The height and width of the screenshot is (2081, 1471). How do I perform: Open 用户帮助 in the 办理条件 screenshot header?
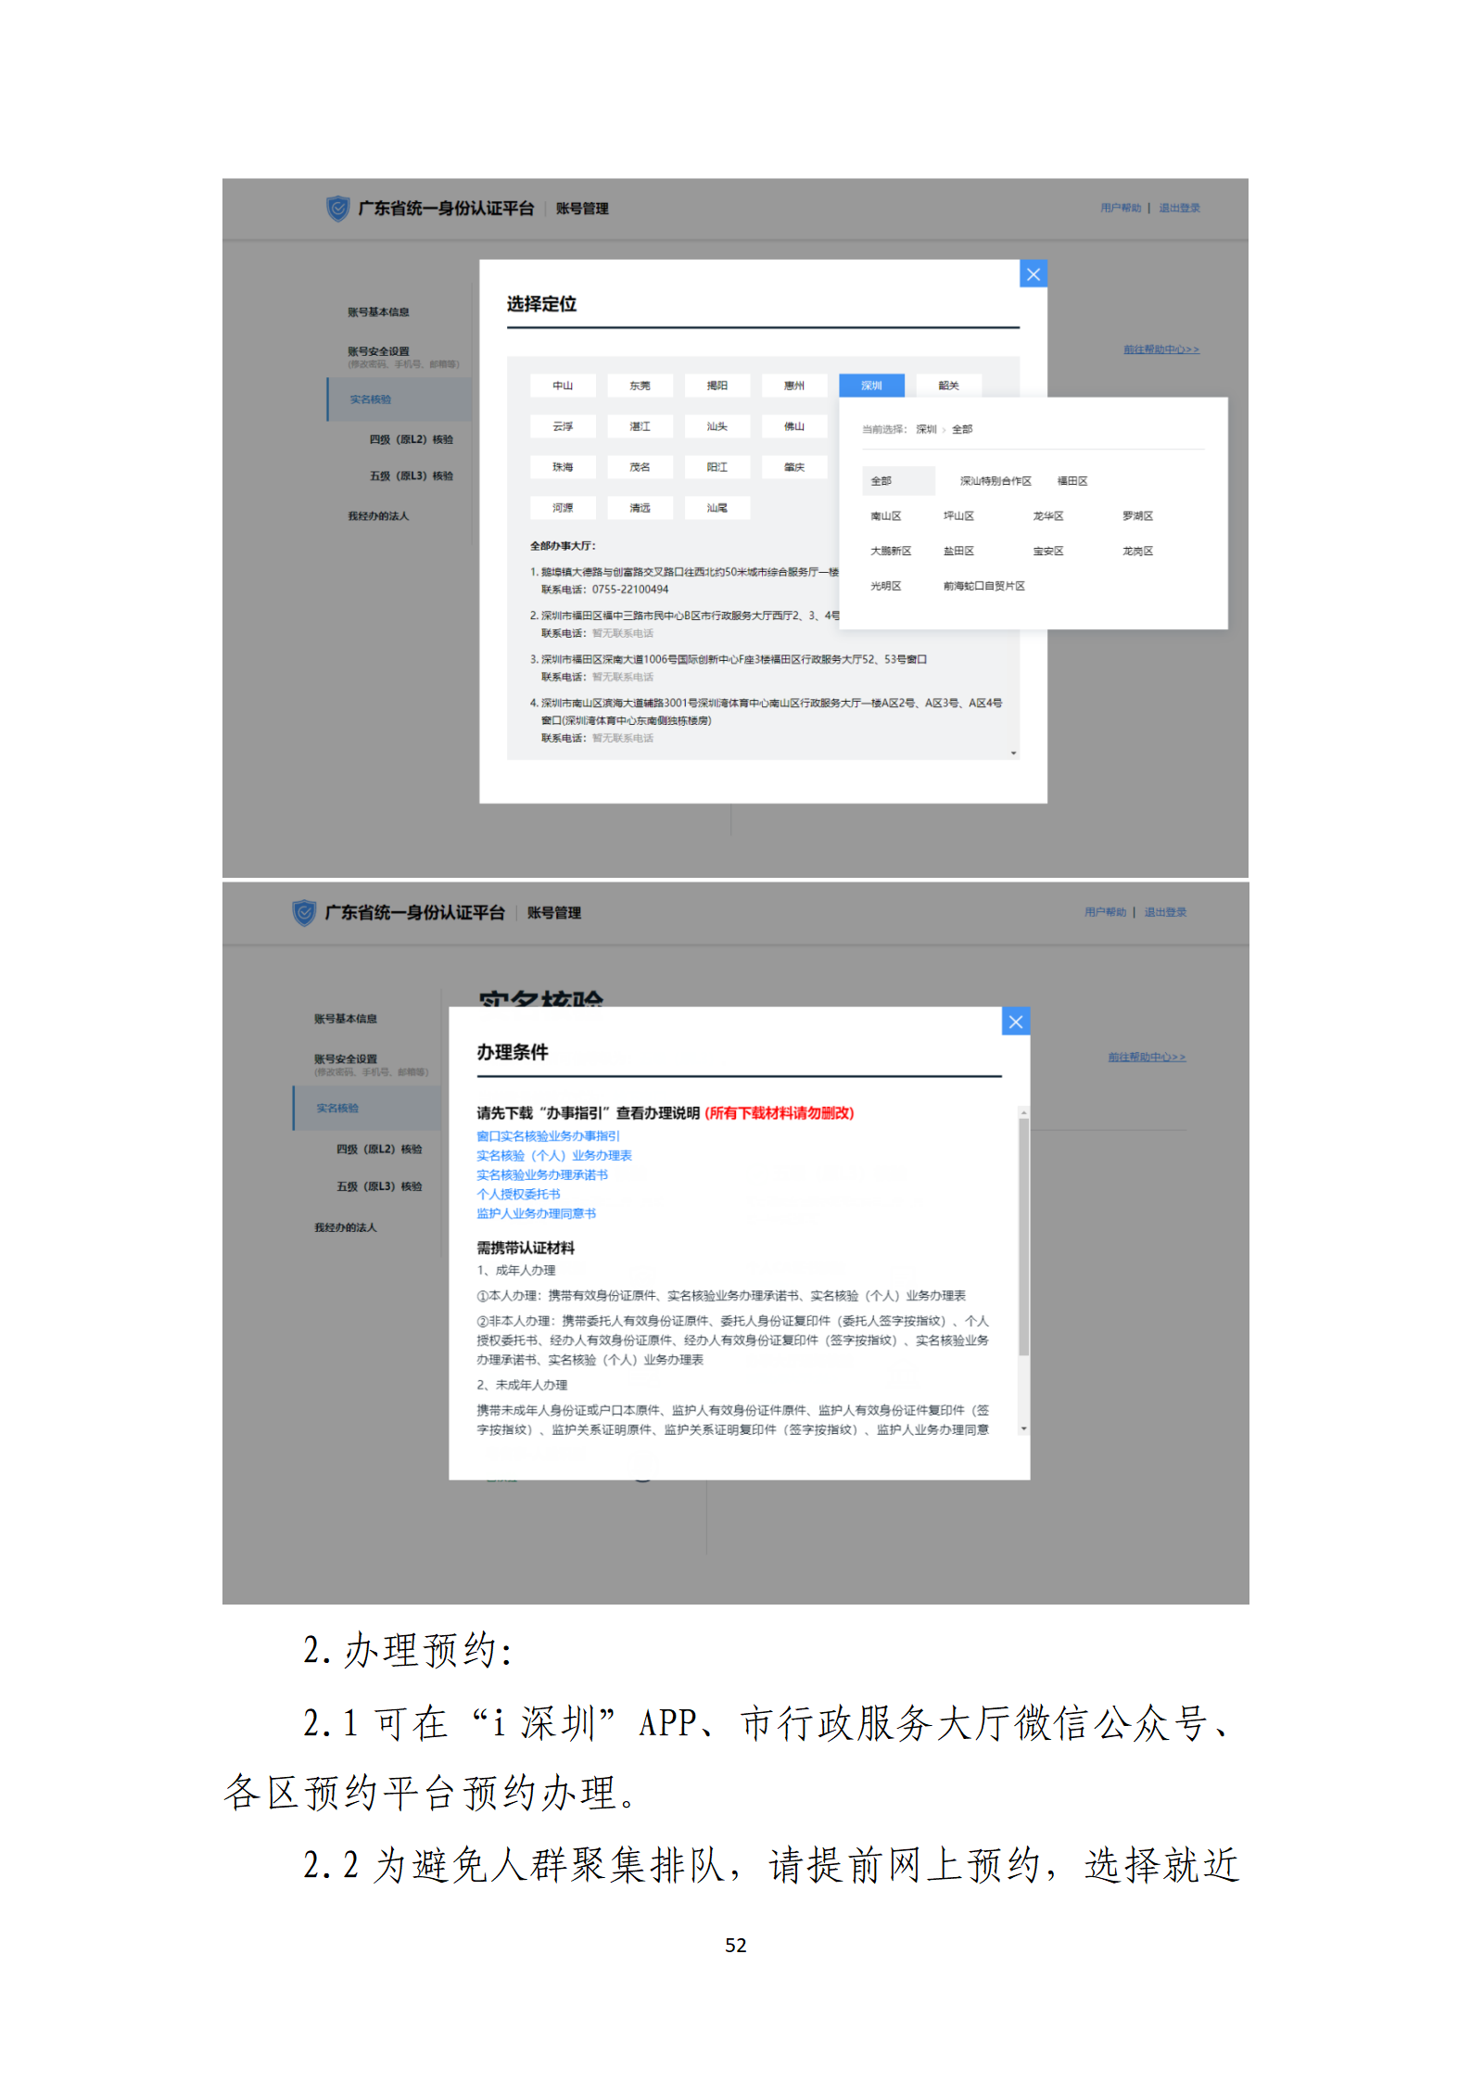coord(1105,912)
